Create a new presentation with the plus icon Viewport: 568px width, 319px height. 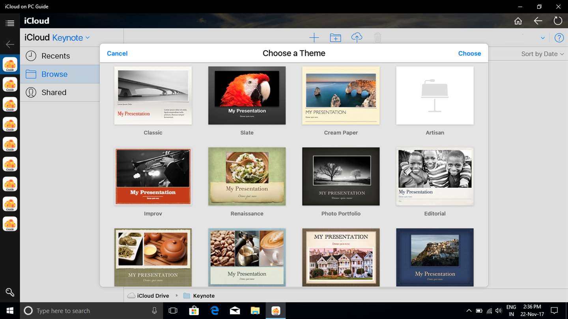click(x=314, y=38)
